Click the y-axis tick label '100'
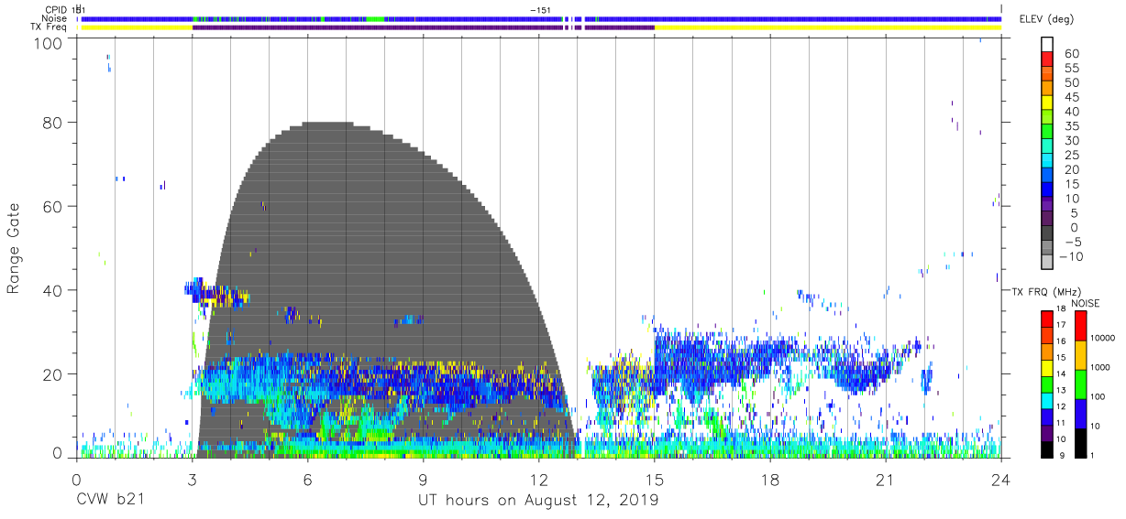The image size is (1126, 519). pyautogui.click(x=49, y=42)
